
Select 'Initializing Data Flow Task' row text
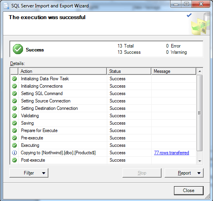pos(45,79)
